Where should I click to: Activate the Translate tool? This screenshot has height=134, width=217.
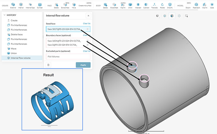(x=154, y=6)
